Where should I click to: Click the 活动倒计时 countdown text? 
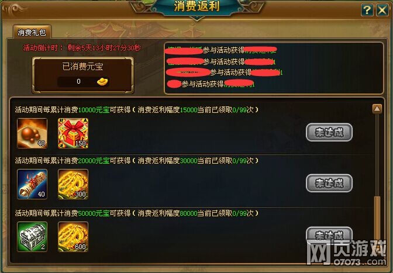point(82,47)
